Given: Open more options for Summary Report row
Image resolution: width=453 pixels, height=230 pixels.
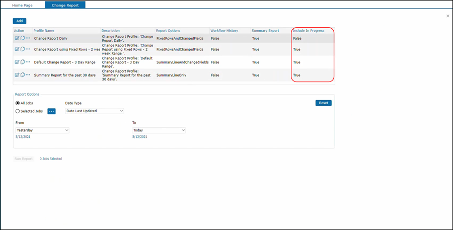Looking at the screenshot, I should (x=28, y=75).
